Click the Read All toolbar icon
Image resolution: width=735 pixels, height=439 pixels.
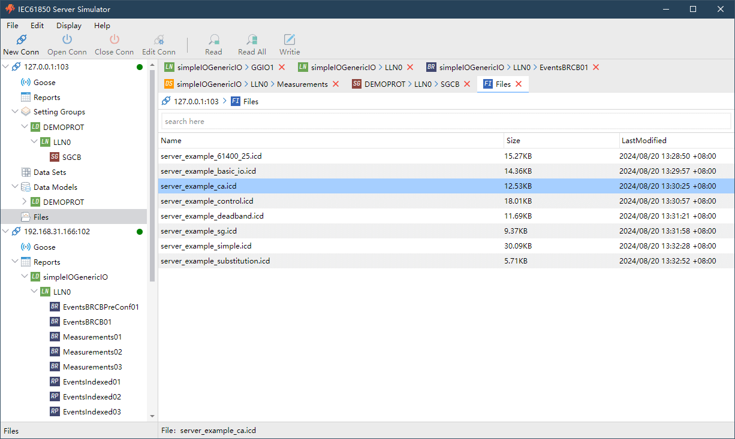click(252, 40)
